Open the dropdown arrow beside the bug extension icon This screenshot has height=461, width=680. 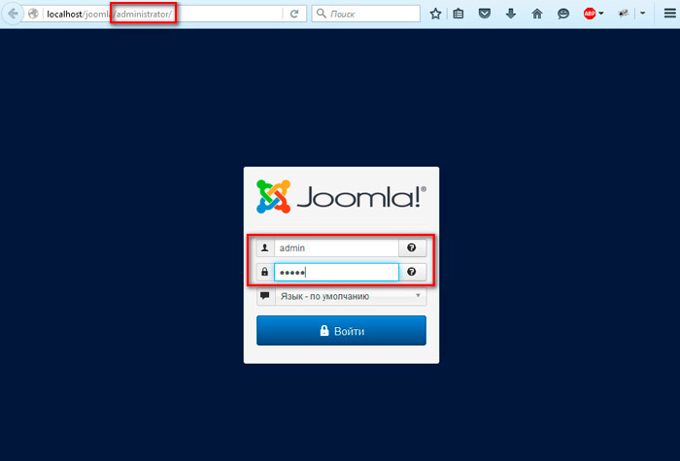click(x=643, y=14)
